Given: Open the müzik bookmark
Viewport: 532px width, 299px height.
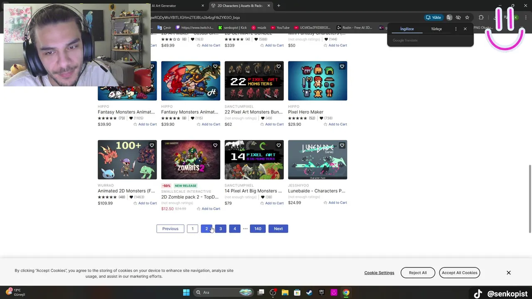Looking at the screenshot, I should [259, 28].
